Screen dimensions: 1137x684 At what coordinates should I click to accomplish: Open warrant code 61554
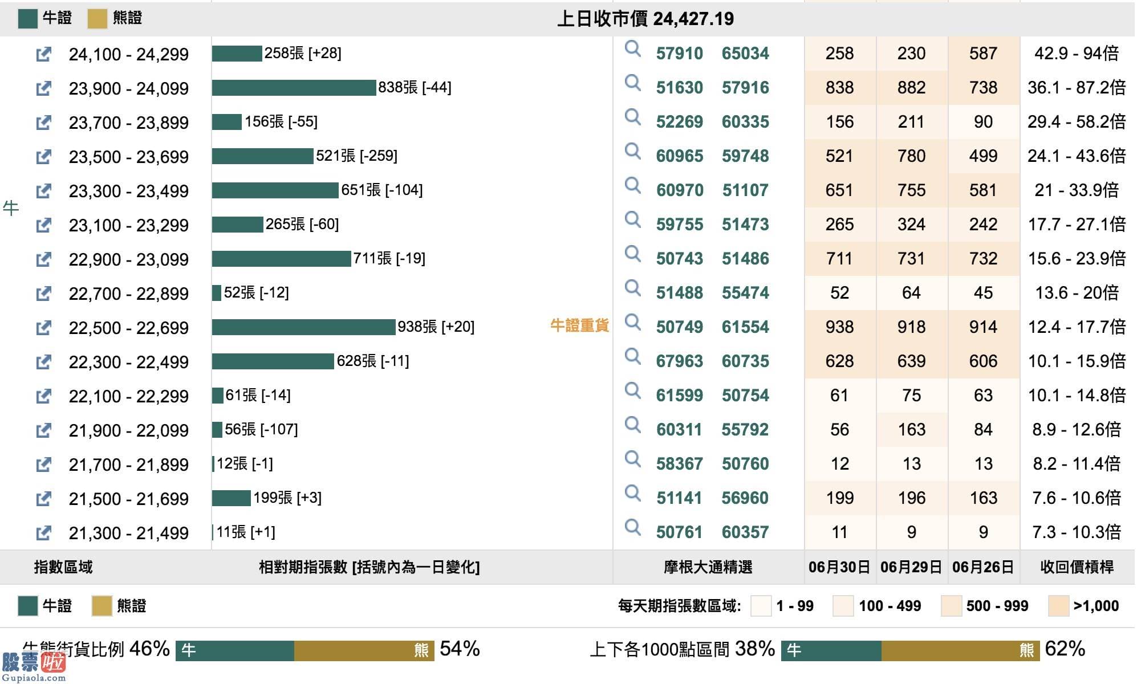coord(745,327)
